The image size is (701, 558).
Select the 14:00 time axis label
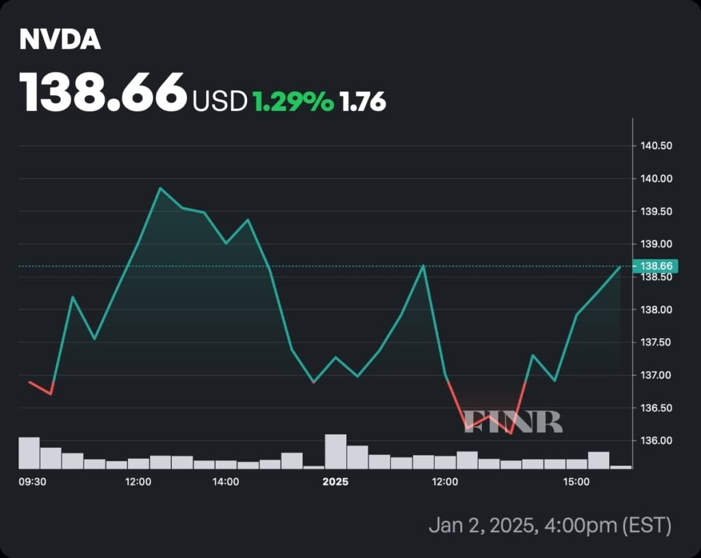pos(226,482)
